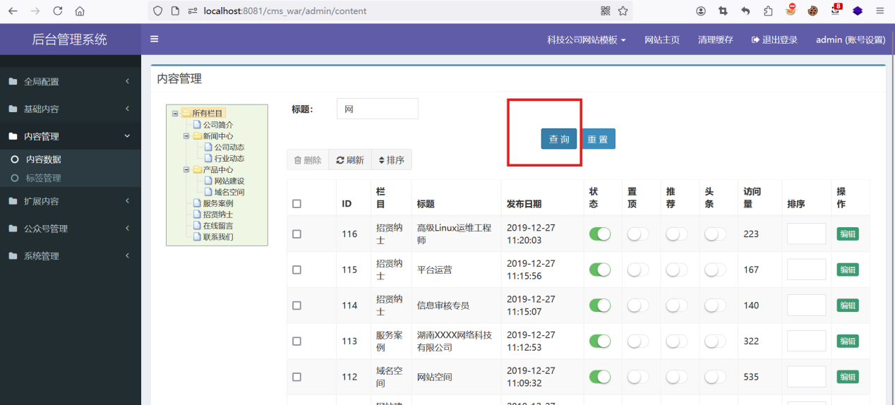
Task: Turn off 状态 switch for row 112
Action: (x=600, y=377)
